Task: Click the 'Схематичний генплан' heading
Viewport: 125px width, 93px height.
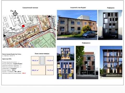Action: click(30, 8)
